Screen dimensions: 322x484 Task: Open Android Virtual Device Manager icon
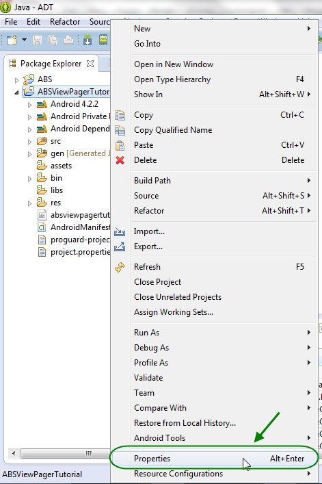click(103, 40)
